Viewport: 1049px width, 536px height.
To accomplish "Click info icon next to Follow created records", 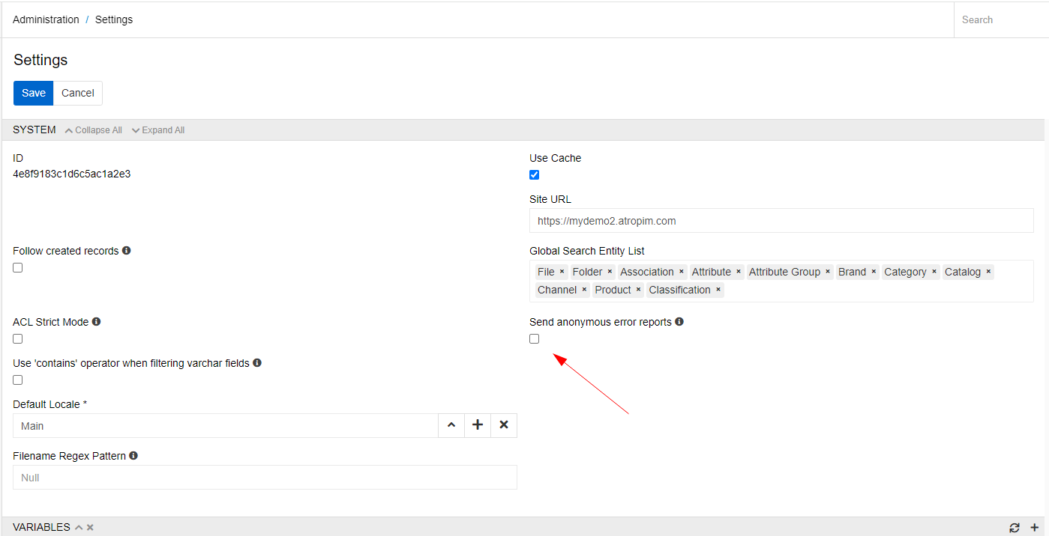I will pos(127,251).
